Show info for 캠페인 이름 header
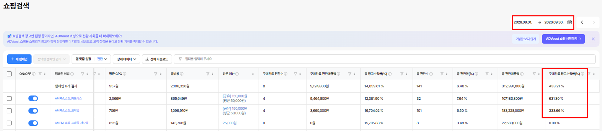Viewport: 602px width, 131px height. tap(72, 74)
